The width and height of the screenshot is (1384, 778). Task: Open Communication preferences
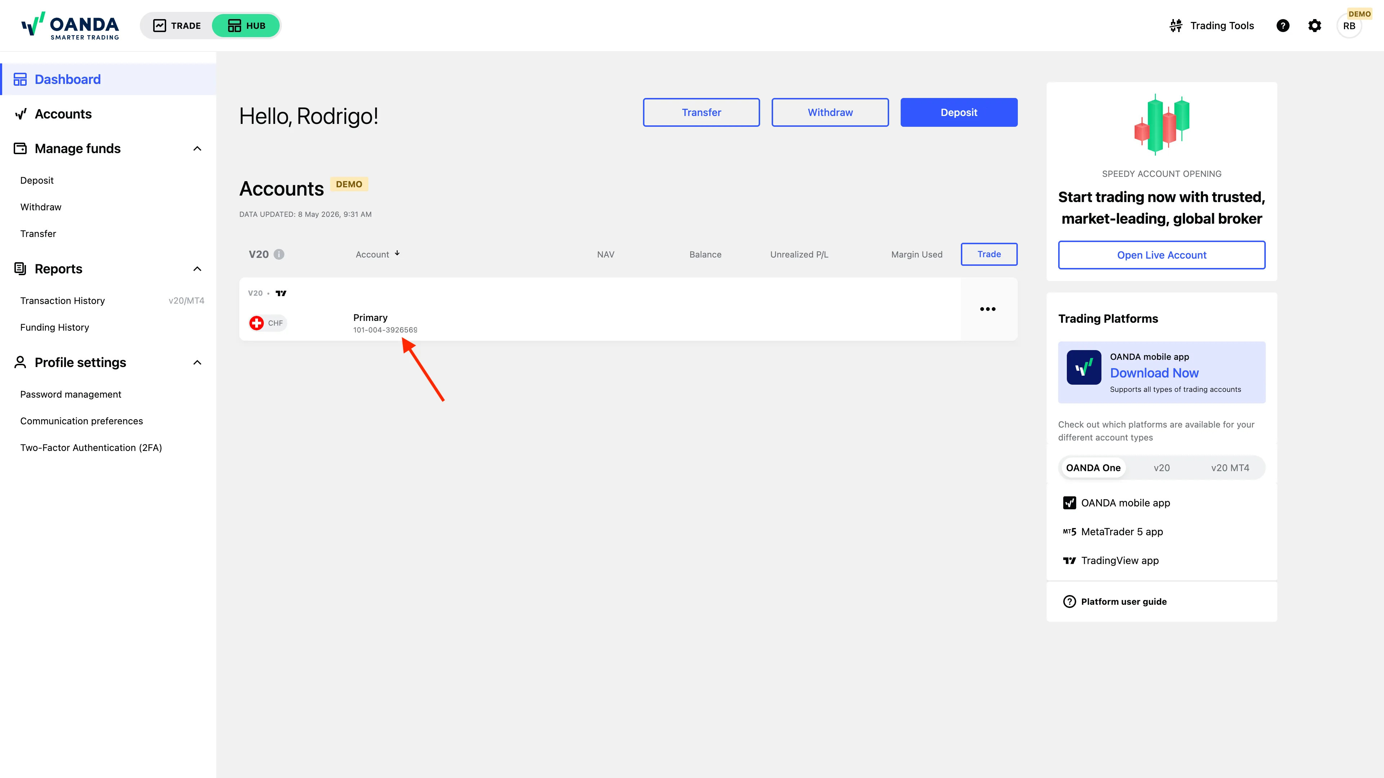pos(82,421)
